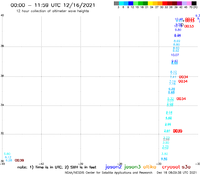Click the latitude axis label 34
This screenshot has width=200, height=175.
coord(2,105)
